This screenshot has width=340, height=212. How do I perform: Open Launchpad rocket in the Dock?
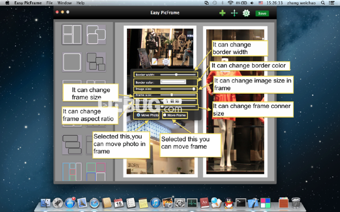(58, 203)
